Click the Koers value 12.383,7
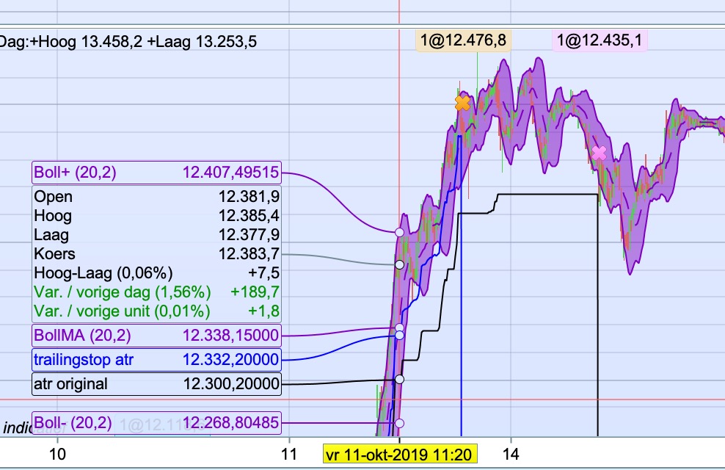 tap(249, 253)
